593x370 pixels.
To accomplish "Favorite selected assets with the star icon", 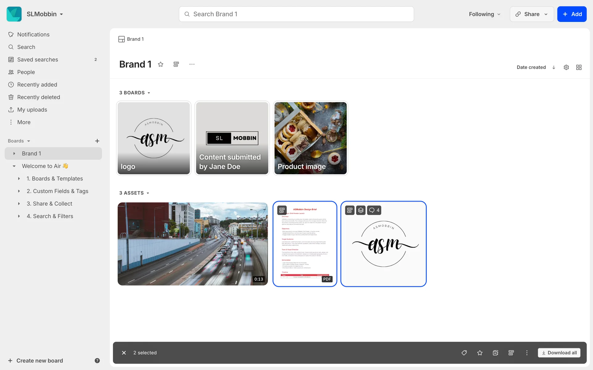I will pyautogui.click(x=480, y=353).
